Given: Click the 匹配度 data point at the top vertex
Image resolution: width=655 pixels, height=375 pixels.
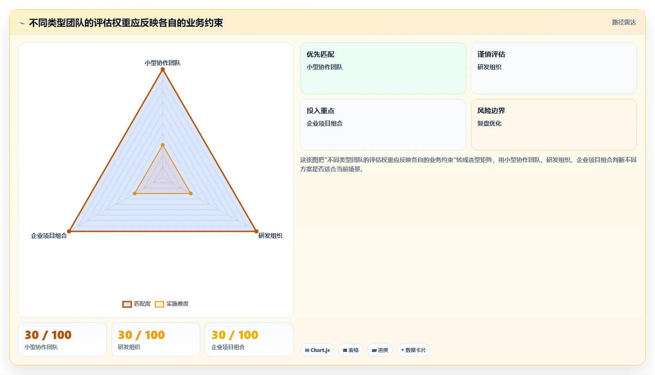Looking at the screenshot, I should pos(163,69).
